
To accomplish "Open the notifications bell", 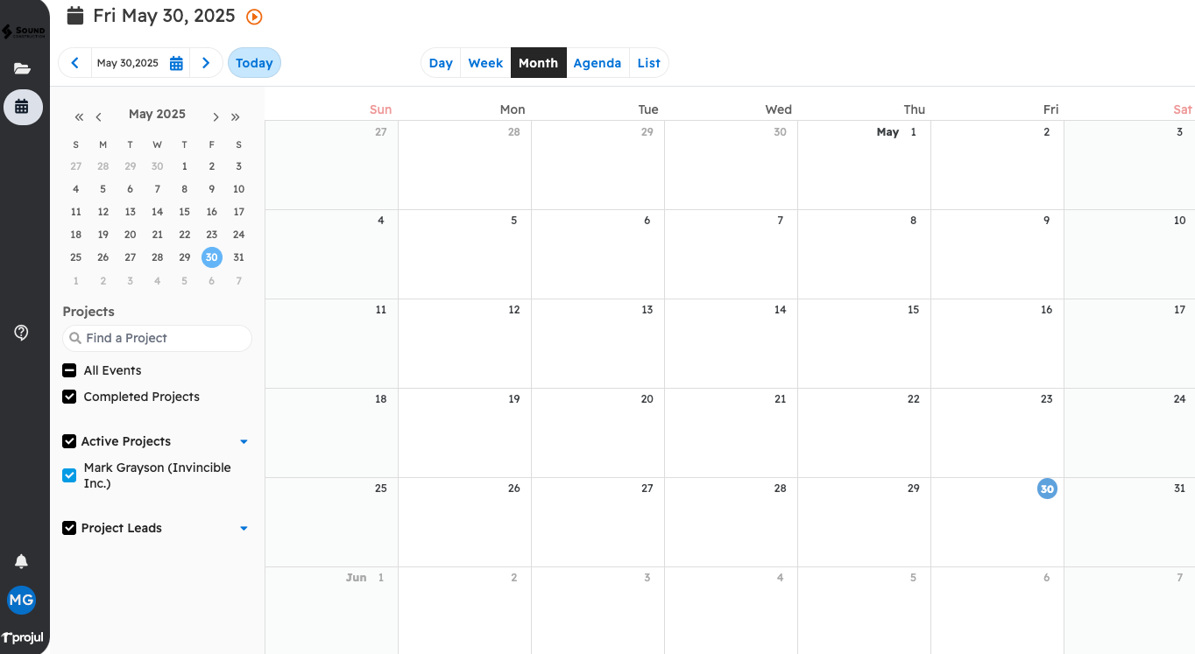I will (x=22, y=561).
